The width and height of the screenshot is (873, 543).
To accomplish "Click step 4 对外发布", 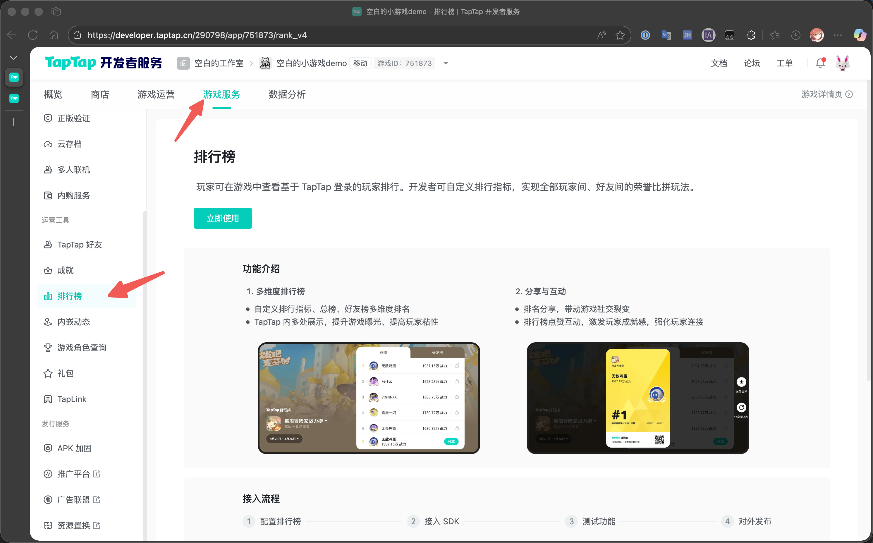I will [746, 521].
